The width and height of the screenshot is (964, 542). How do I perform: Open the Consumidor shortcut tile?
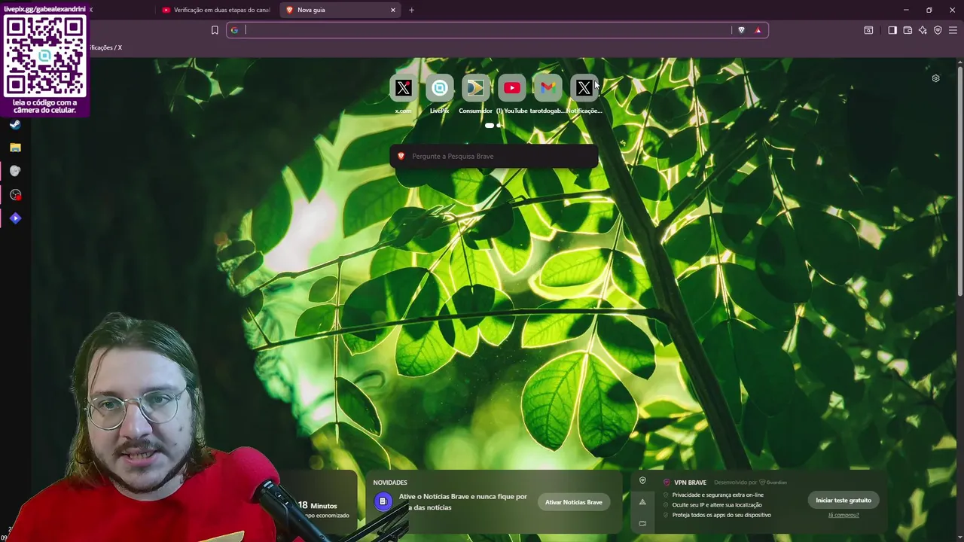475,88
